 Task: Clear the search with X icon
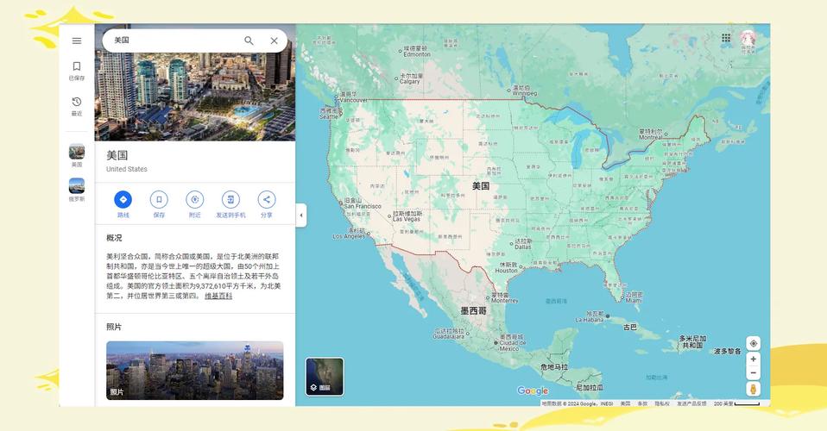point(275,41)
